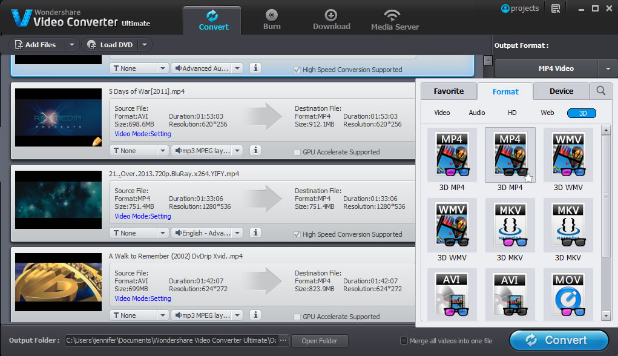Click the info icon for 5 Days of War
The image size is (618, 356).
click(255, 151)
